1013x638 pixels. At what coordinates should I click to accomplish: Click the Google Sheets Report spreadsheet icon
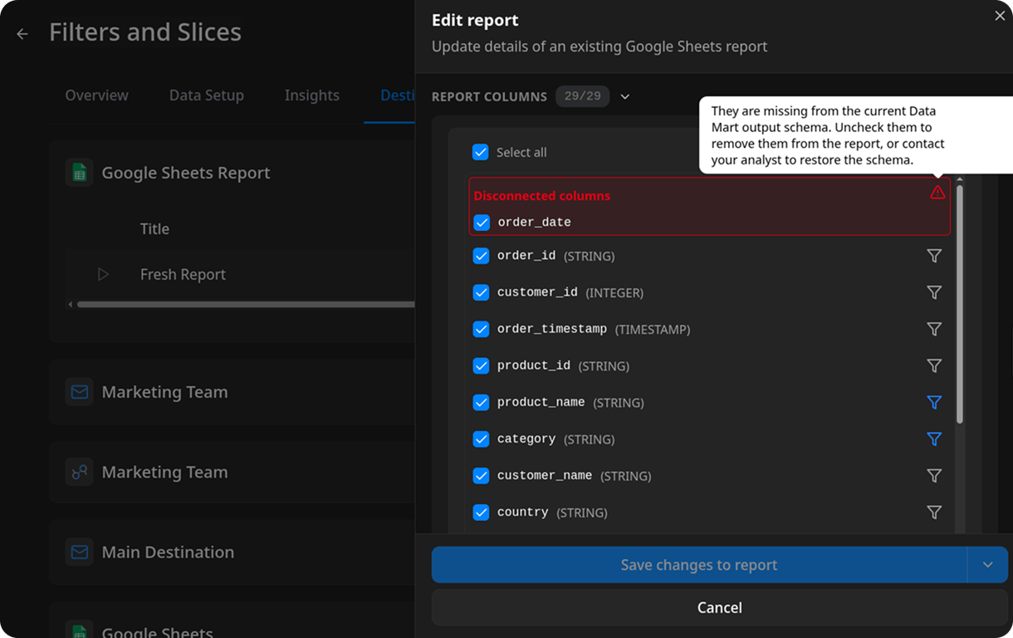point(79,173)
